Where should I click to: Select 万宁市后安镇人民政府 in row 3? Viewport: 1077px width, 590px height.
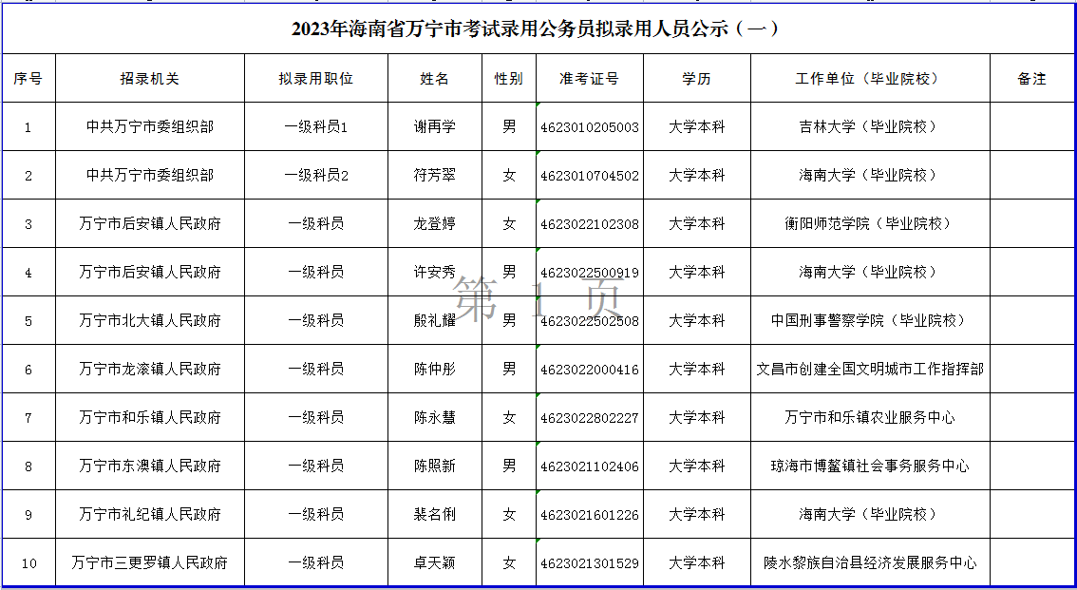click(x=150, y=224)
